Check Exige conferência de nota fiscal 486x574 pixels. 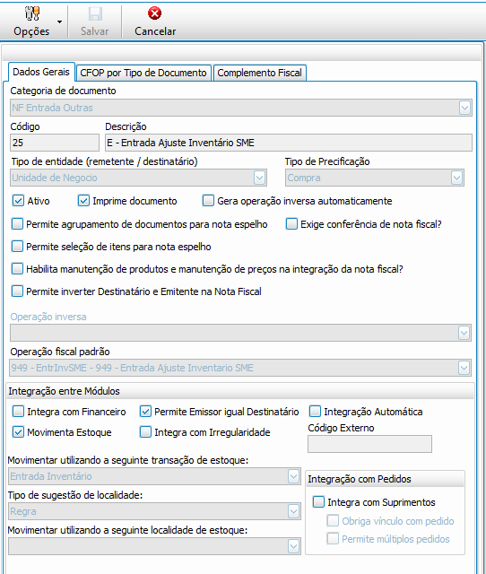[x=291, y=223]
